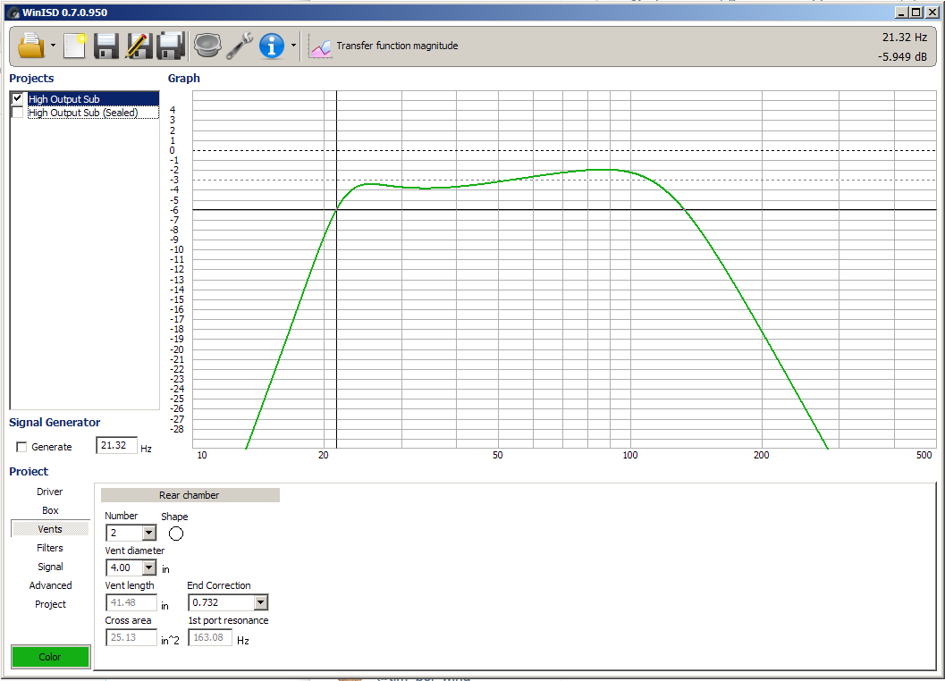945x681 pixels.
Task: Select High Output Sub (Sealed) project row
Action: (93, 113)
